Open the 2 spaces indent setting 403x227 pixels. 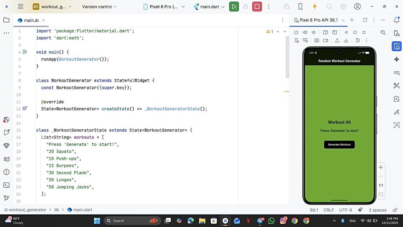377,210
